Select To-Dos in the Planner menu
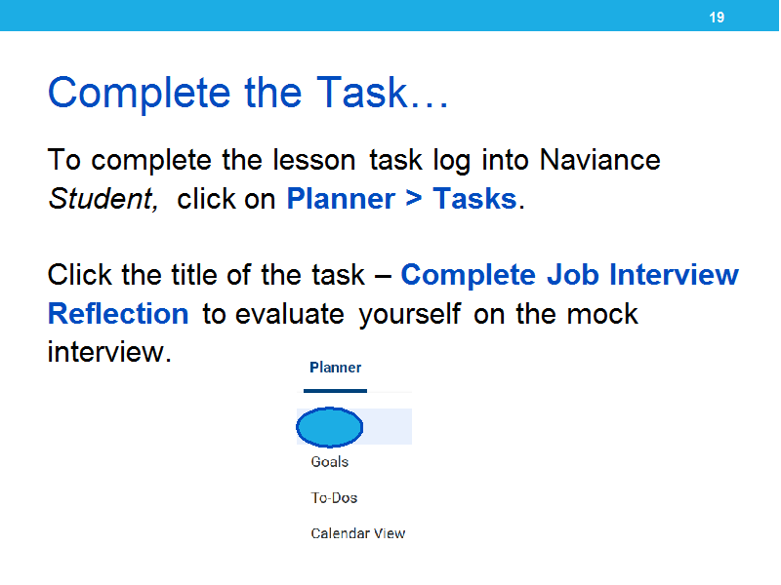 [x=334, y=498]
